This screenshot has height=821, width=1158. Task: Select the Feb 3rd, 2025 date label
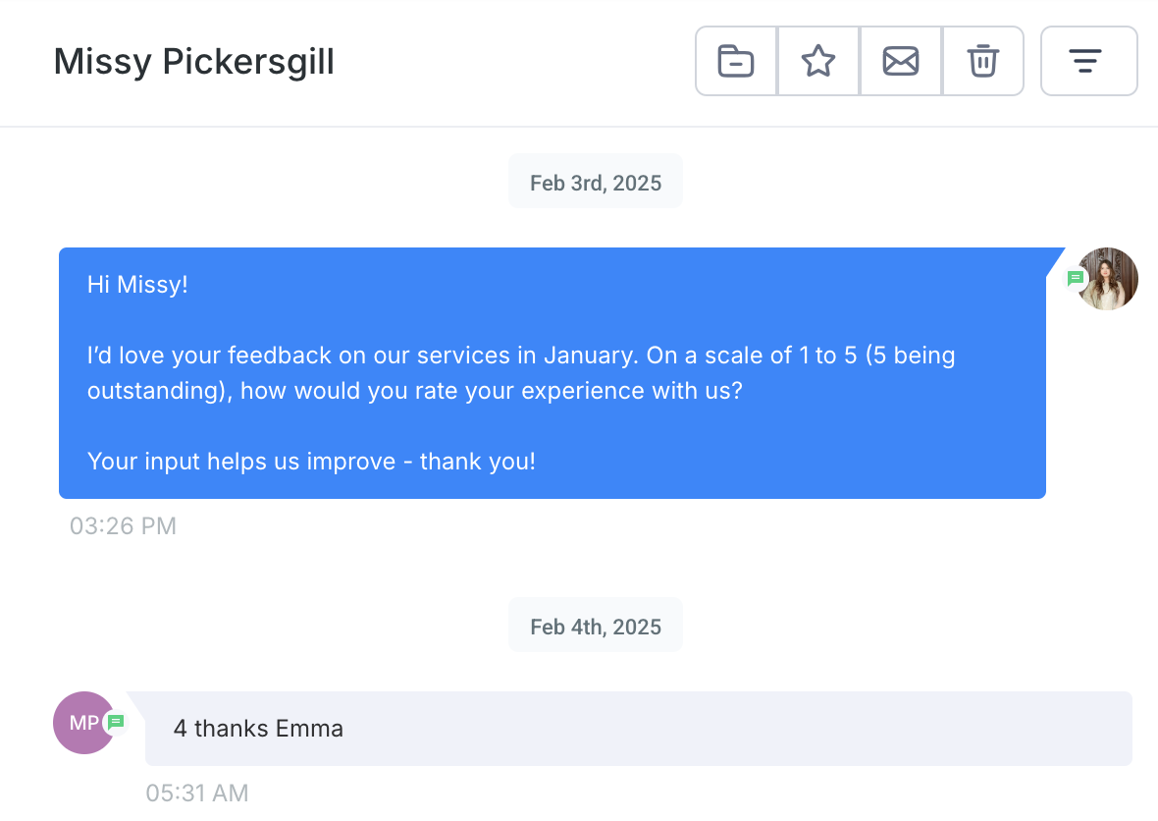(x=596, y=184)
